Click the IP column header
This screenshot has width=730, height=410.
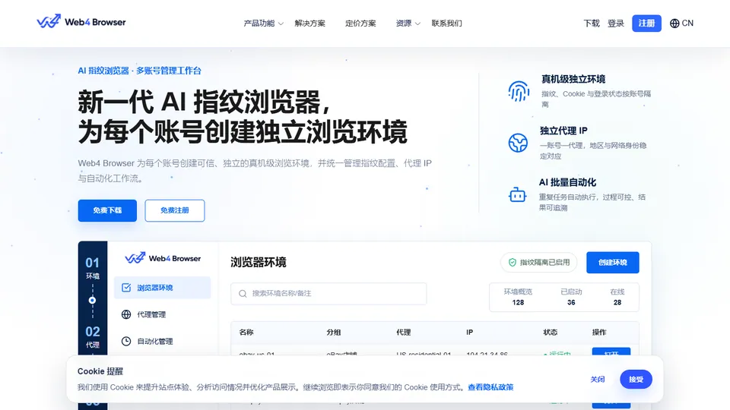coord(470,333)
